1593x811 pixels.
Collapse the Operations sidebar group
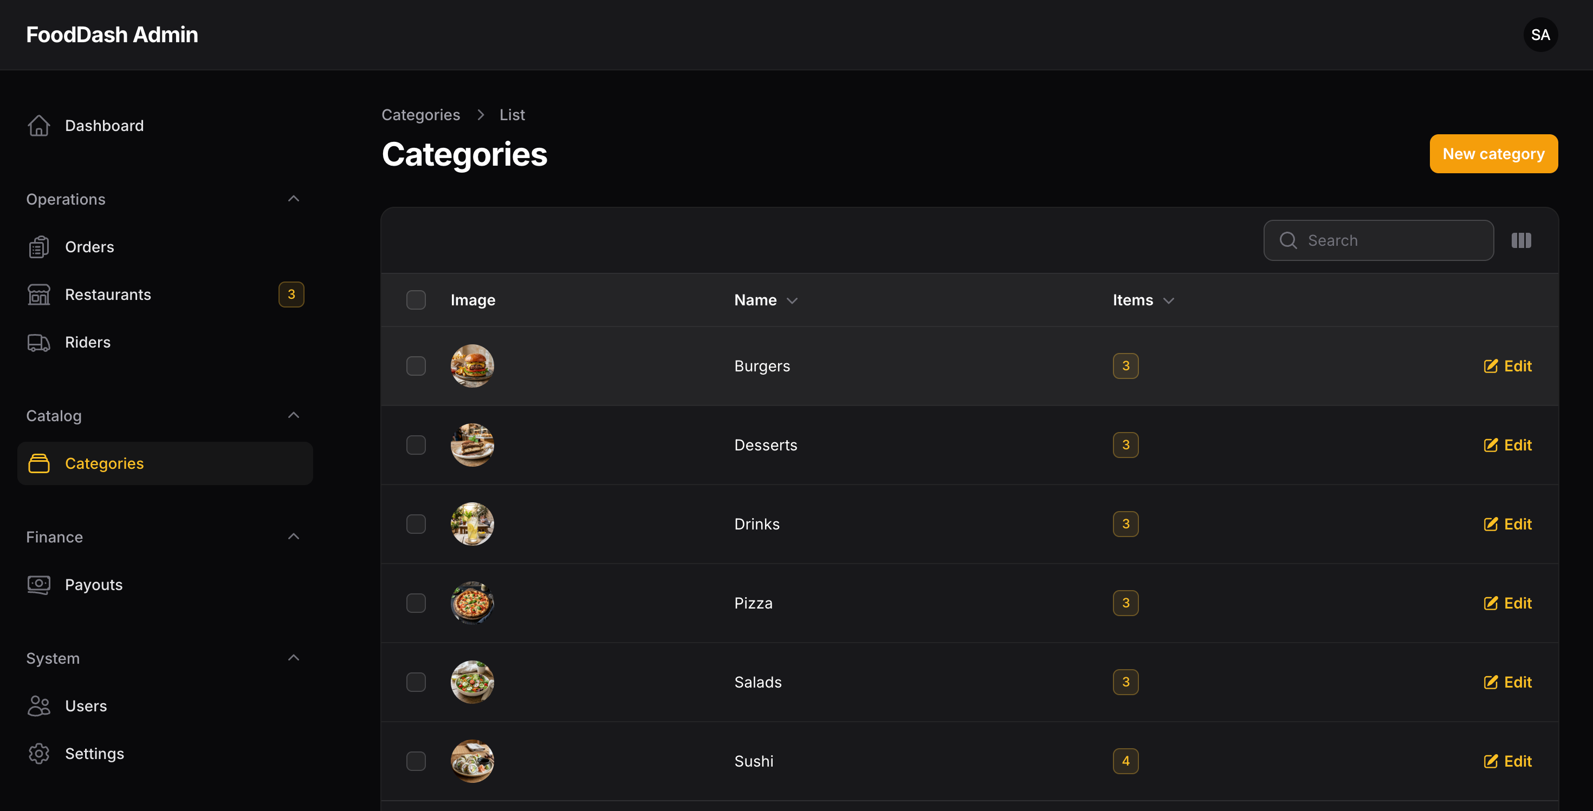[294, 199]
